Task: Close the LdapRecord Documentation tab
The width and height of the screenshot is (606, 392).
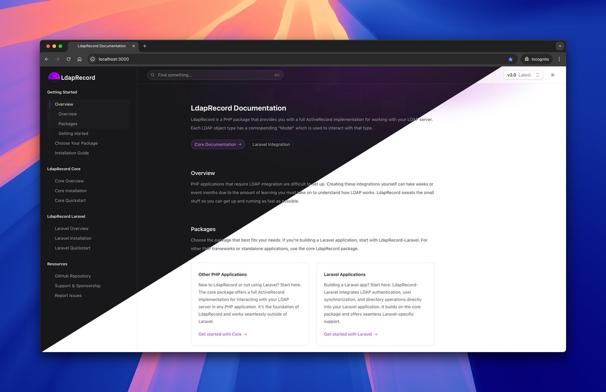Action: click(x=134, y=46)
